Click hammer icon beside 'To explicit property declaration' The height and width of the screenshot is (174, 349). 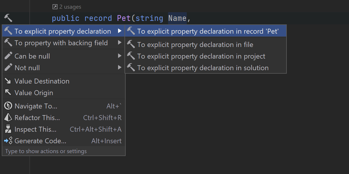point(8,31)
